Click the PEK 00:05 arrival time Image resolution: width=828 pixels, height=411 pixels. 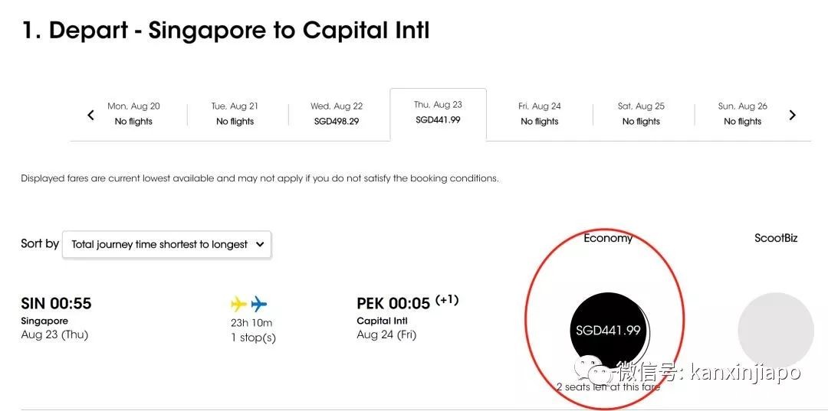pyautogui.click(x=395, y=304)
